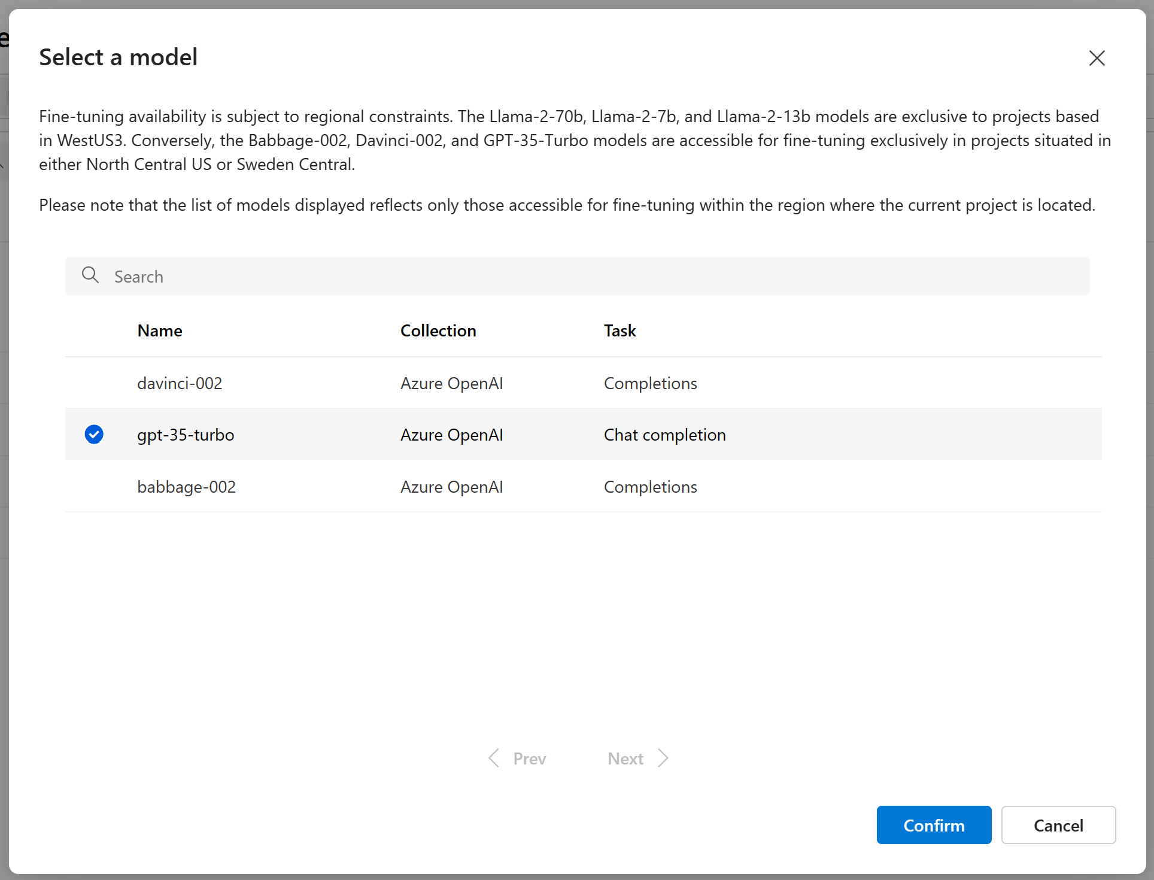Confirm the model selection
The width and height of the screenshot is (1154, 880).
click(x=934, y=825)
